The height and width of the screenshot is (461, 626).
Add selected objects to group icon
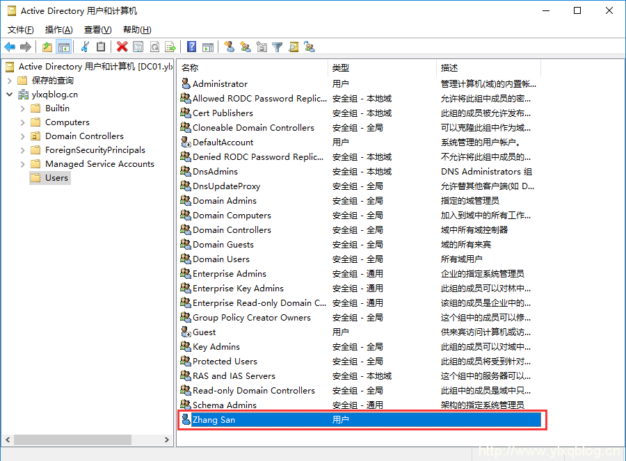(x=310, y=47)
